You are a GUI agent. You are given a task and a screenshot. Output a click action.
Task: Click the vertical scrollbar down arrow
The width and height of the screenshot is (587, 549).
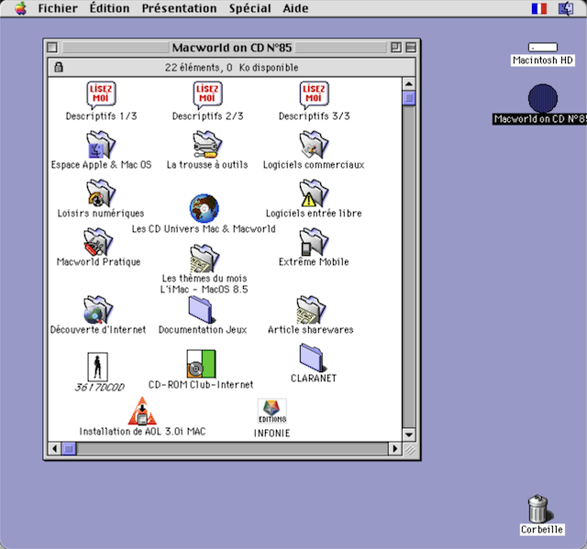coord(409,434)
